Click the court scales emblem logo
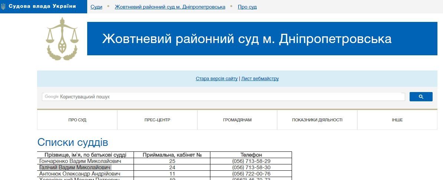Viewport: 443px width, 180px height. 62,39
